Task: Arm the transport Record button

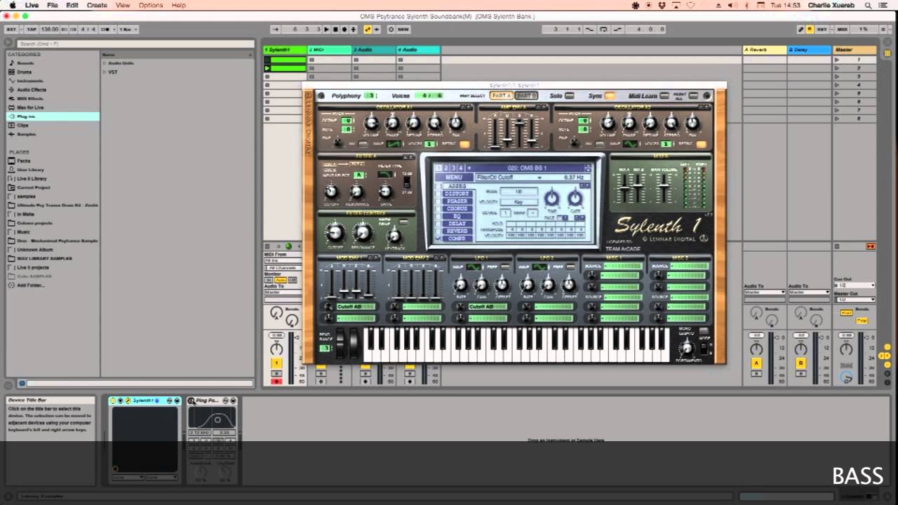Action: (x=344, y=29)
